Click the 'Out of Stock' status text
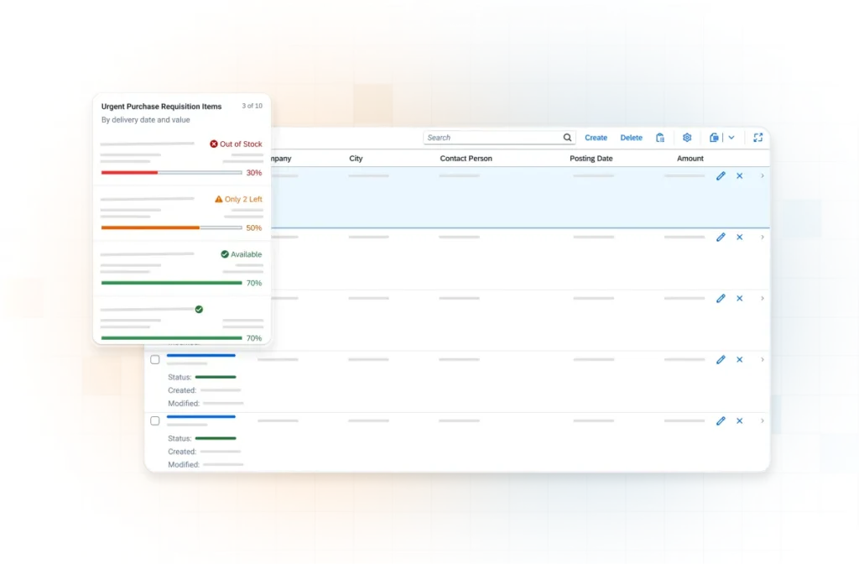Viewport: 859px width, 564px height. click(x=241, y=144)
